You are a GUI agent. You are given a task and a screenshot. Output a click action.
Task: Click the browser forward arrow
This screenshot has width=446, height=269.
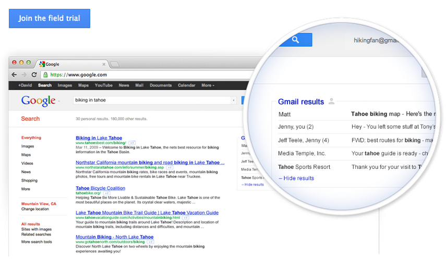pos(24,75)
